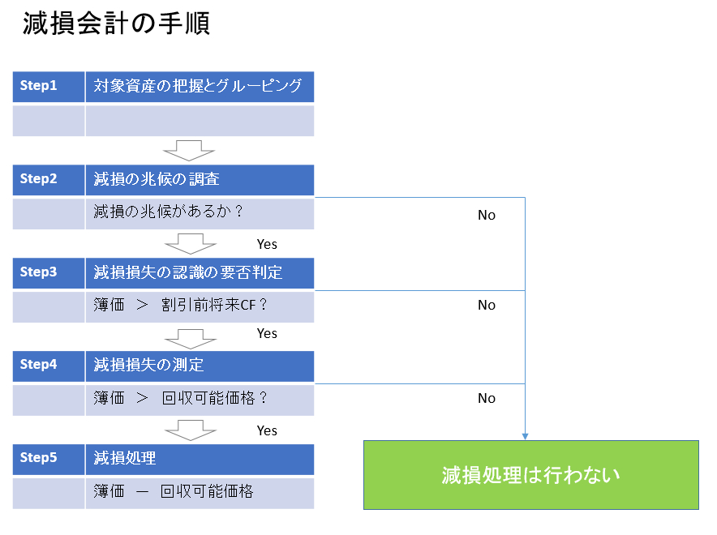Select the 減損処理 header bar
This screenshot has width=717, height=535.
[x=200, y=460]
